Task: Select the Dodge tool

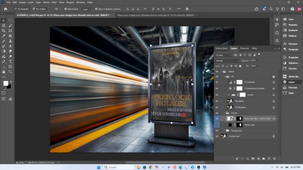Action: (x=10, y=56)
